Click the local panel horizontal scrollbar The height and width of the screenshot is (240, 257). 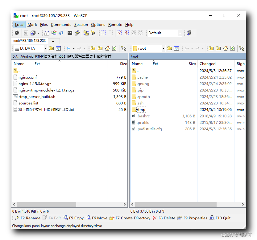[x=46, y=204]
